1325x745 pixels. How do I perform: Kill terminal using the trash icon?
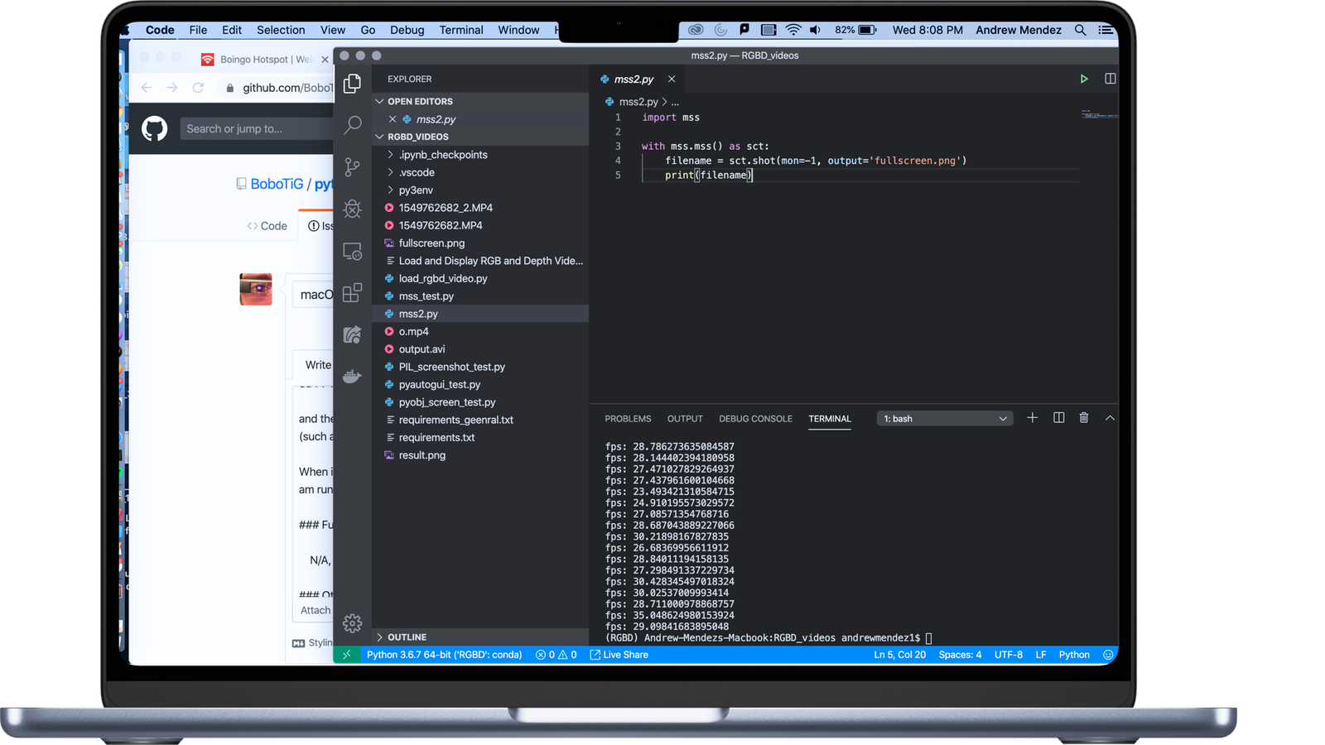(1083, 418)
